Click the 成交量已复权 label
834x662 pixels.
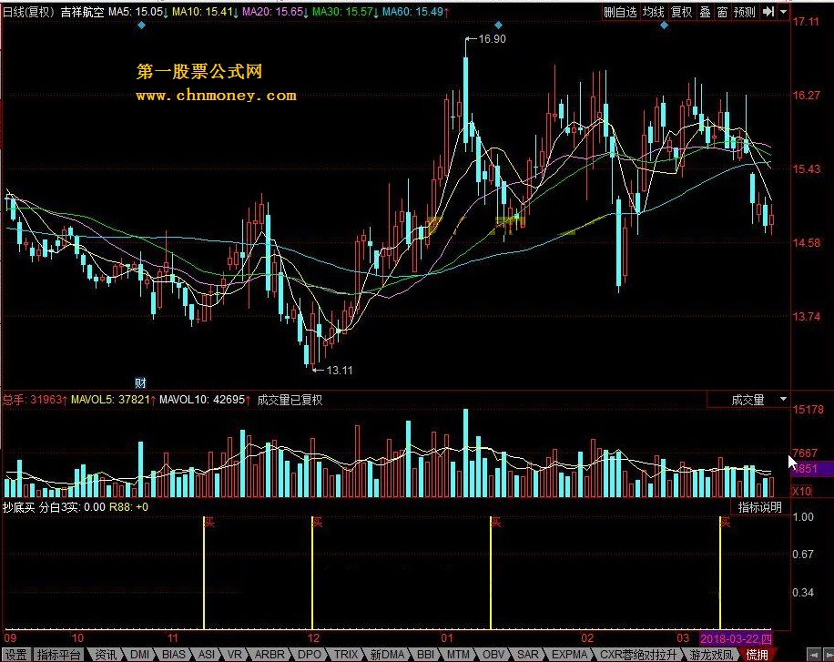290,400
